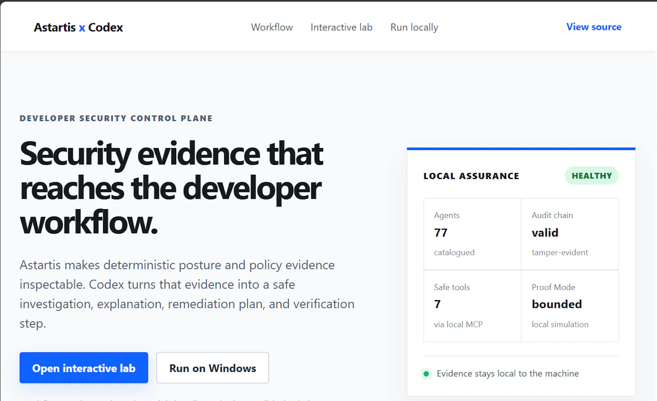Click Open interactive lab button

click(84, 368)
